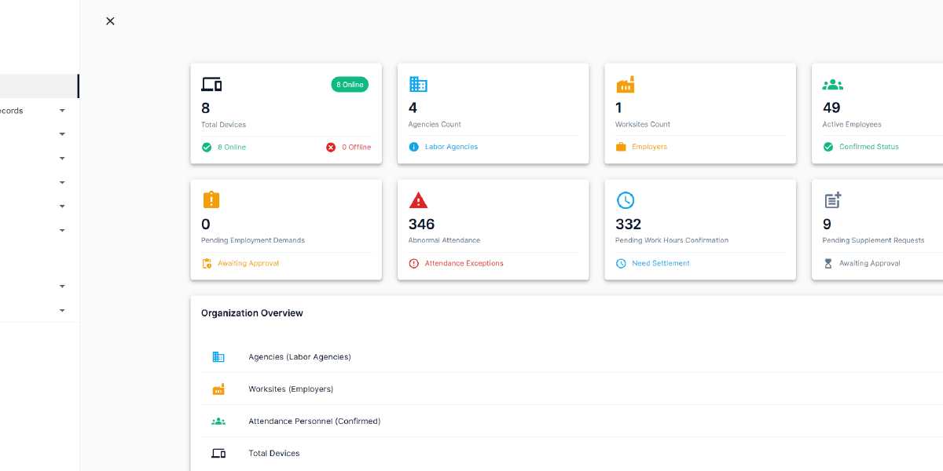Click the red circle beside 0 Offline

(330, 147)
